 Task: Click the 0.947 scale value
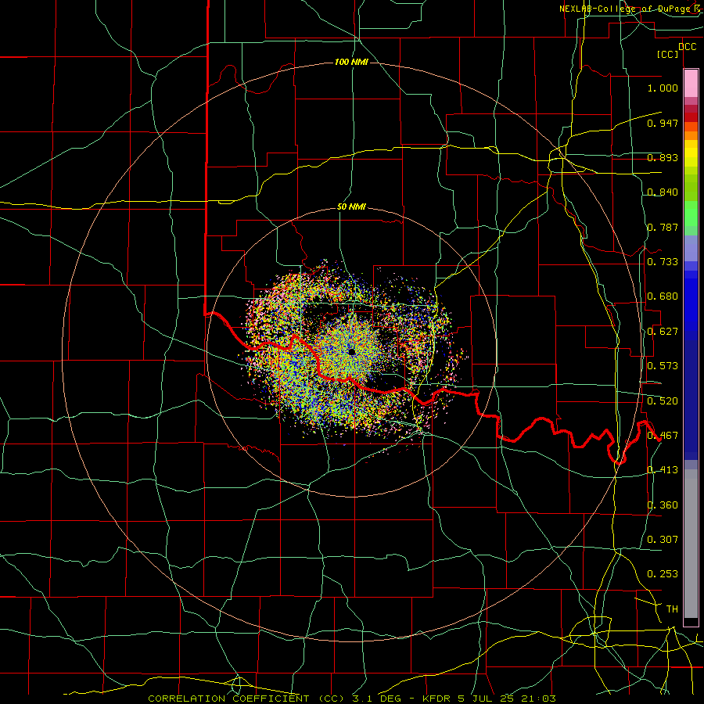pos(663,123)
